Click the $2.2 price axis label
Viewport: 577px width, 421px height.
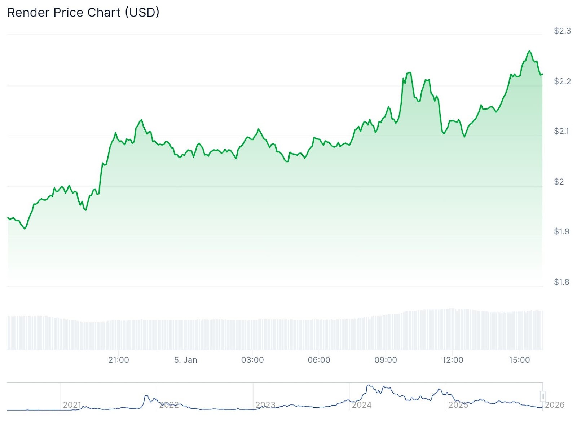[x=562, y=81]
